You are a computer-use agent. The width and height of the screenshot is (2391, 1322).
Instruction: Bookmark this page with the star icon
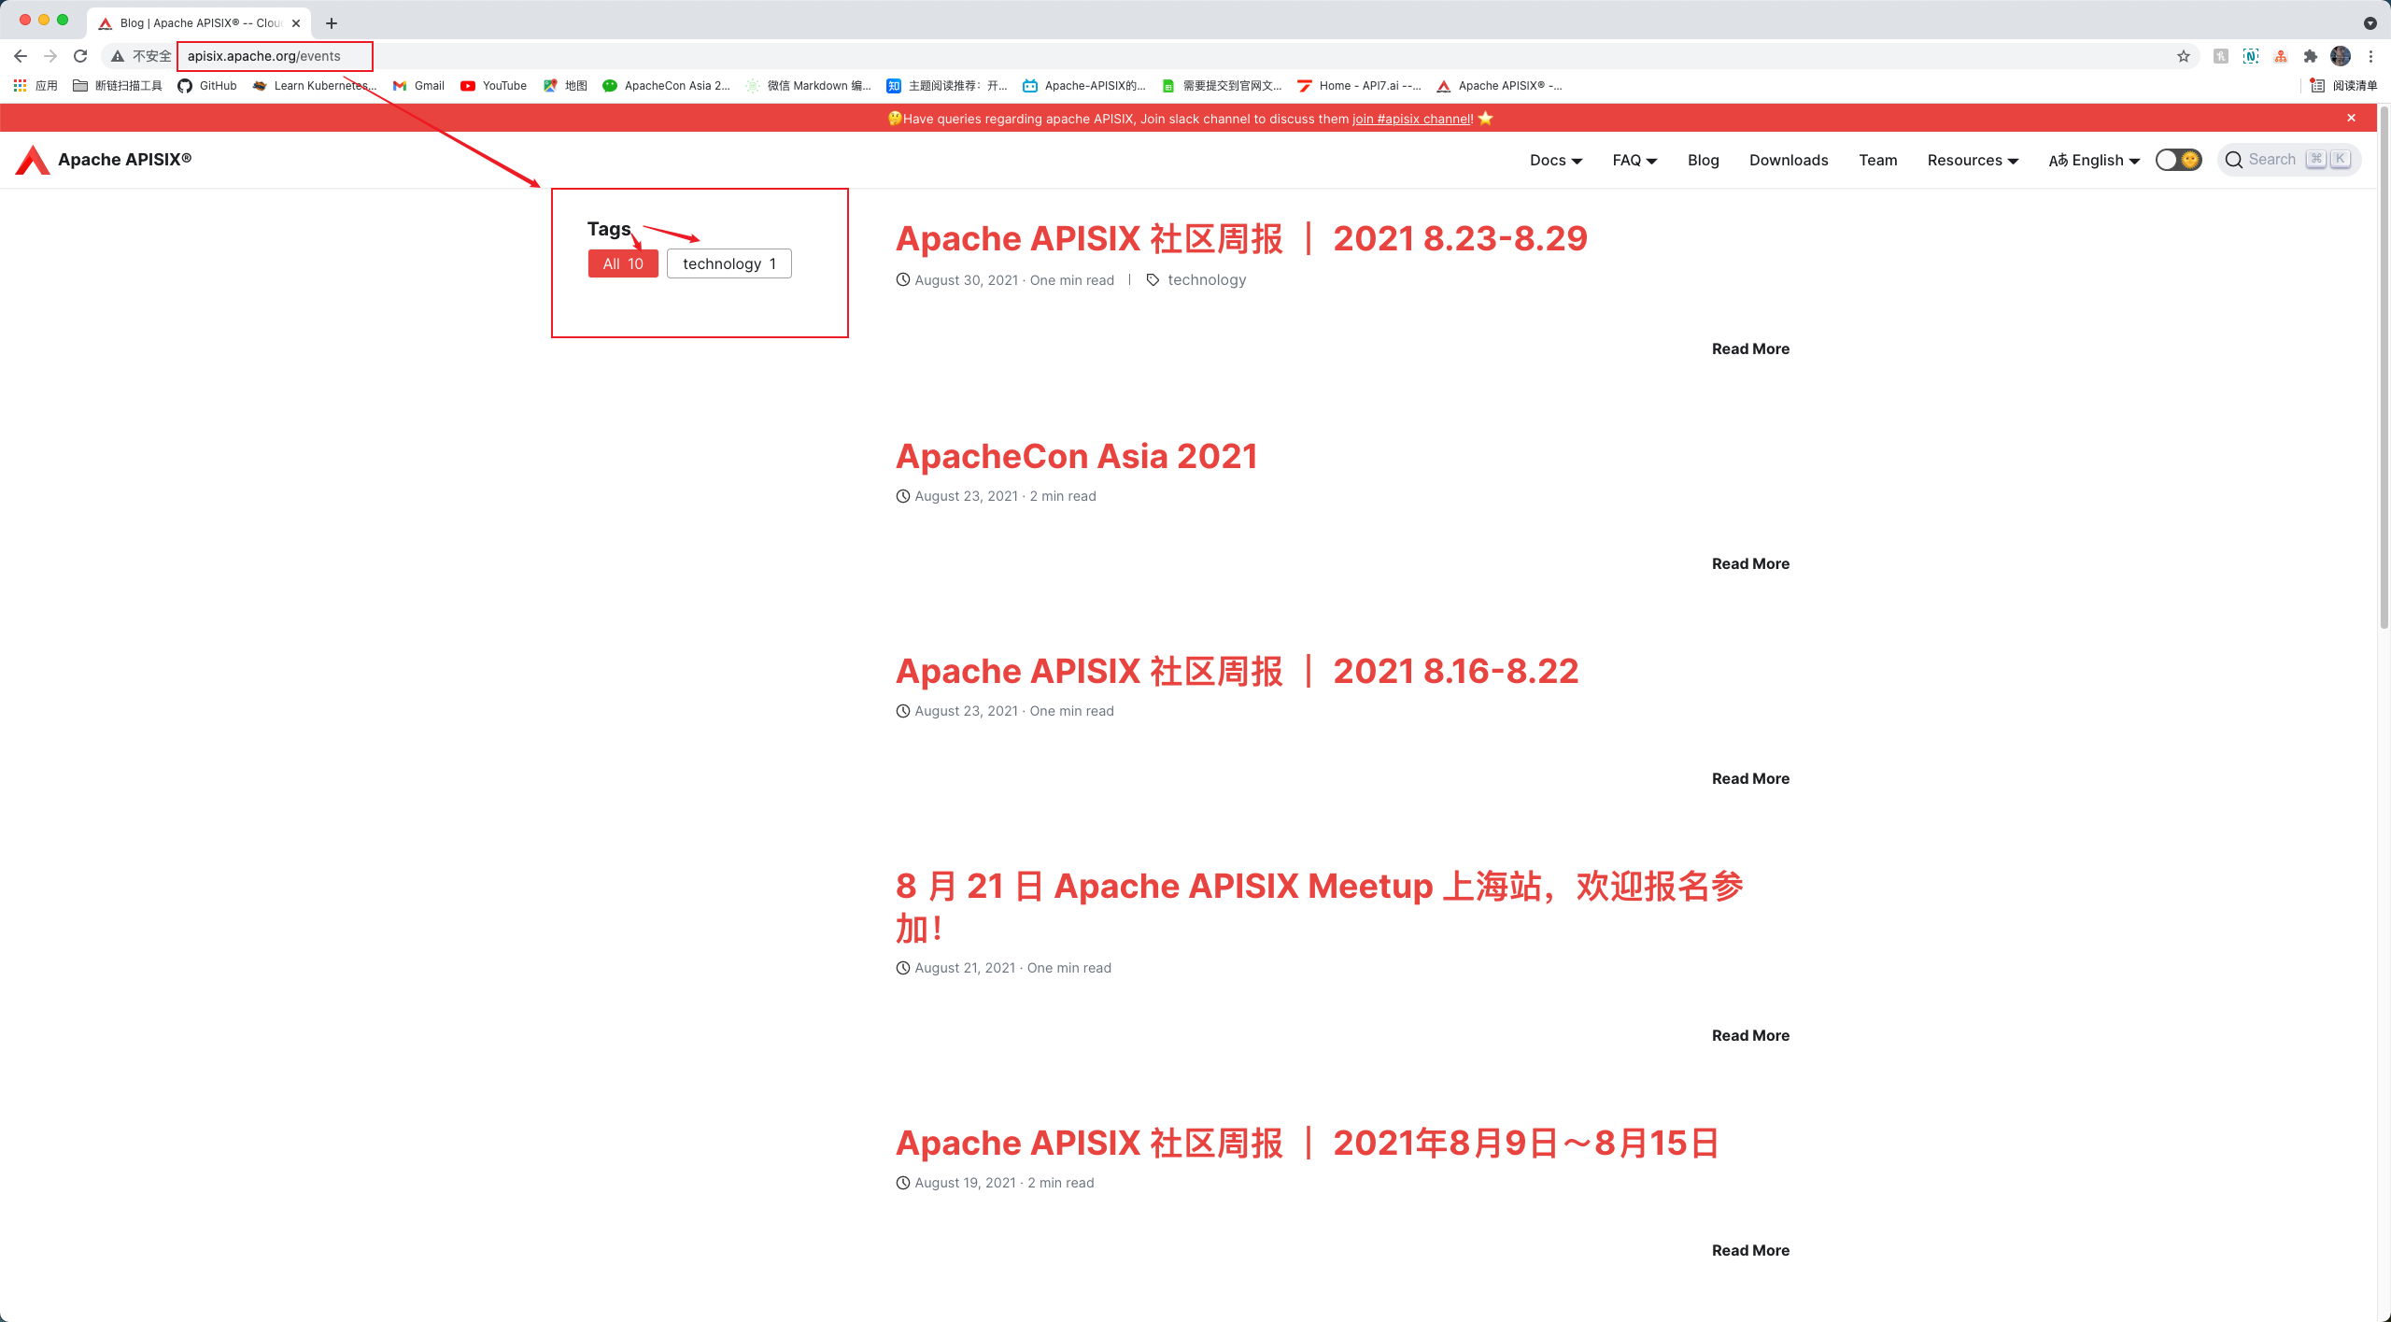2184,56
